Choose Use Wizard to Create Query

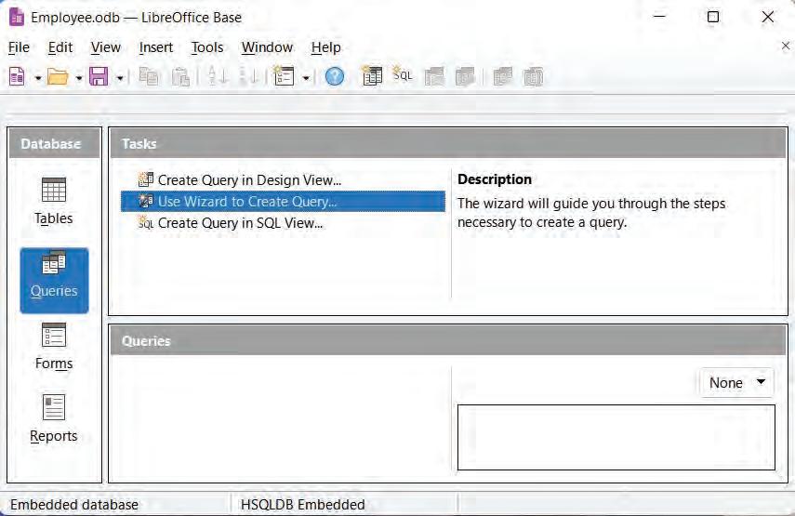click(x=283, y=201)
